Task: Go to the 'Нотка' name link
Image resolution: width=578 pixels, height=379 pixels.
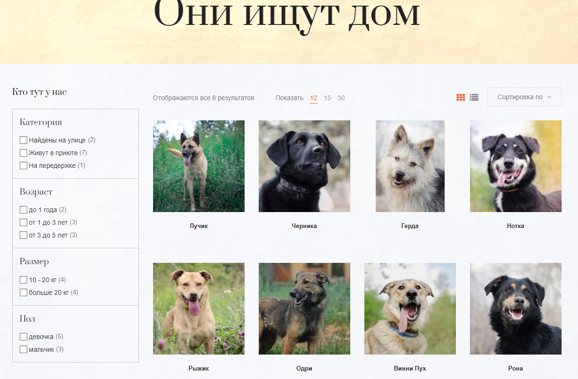Action: coord(516,226)
